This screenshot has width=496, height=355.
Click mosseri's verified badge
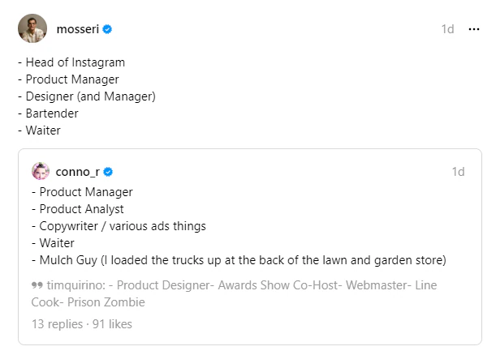coord(107,29)
